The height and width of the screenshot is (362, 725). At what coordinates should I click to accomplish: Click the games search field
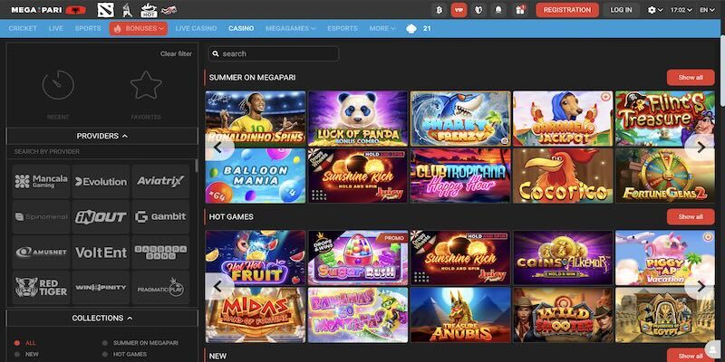274,53
